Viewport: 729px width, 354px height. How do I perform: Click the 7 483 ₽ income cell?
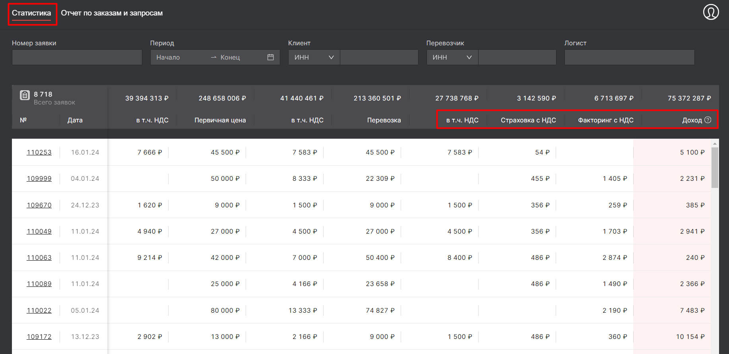tap(692, 310)
